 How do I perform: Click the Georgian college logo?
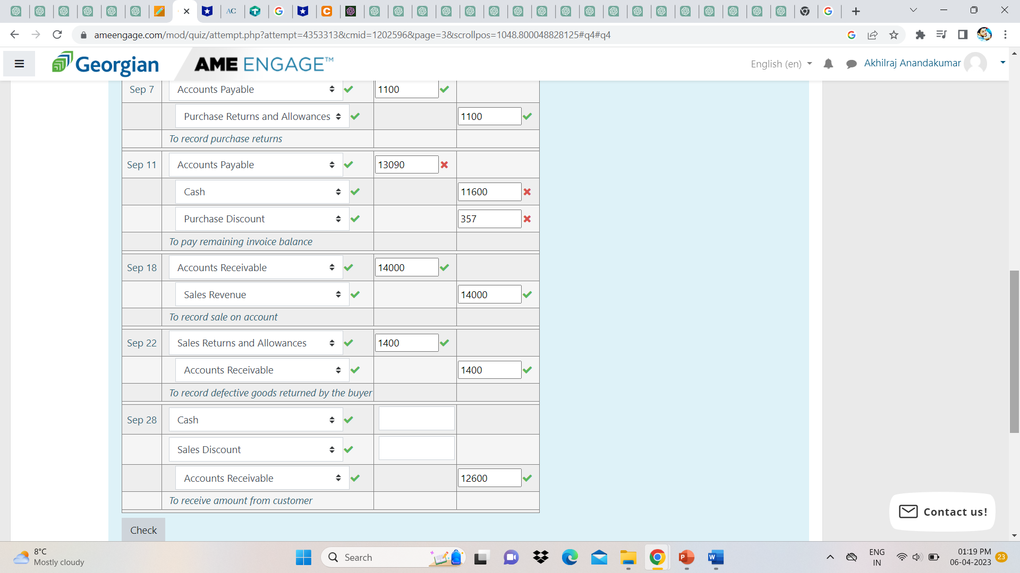(106, 64)
